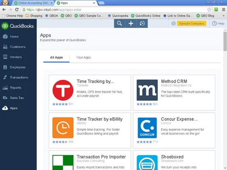Image resolution: width=227 pixels, height=170 pixels.
Task: Open the search magnifier tool
Action: [119, 23]
